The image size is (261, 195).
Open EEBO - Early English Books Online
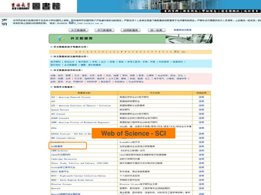coord(72,180)
